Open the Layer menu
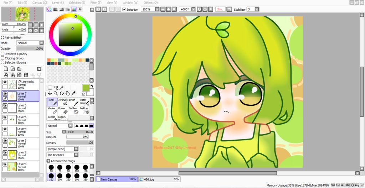Viewport: 365px width, 188px height. 58,3
